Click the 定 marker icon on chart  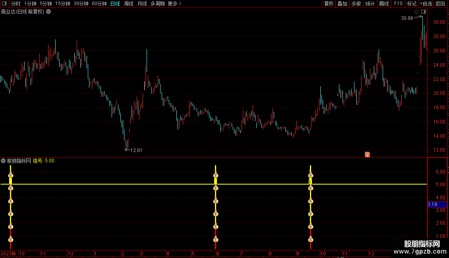point(368,154)
